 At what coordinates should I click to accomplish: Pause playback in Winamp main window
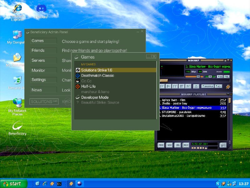175,86
